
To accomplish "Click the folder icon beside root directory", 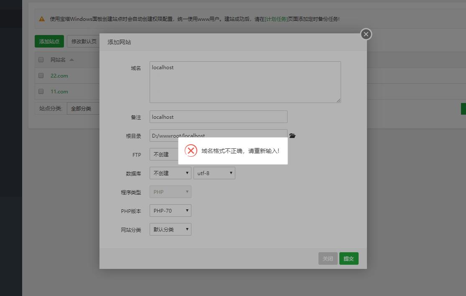I will [x=292, y=136].
